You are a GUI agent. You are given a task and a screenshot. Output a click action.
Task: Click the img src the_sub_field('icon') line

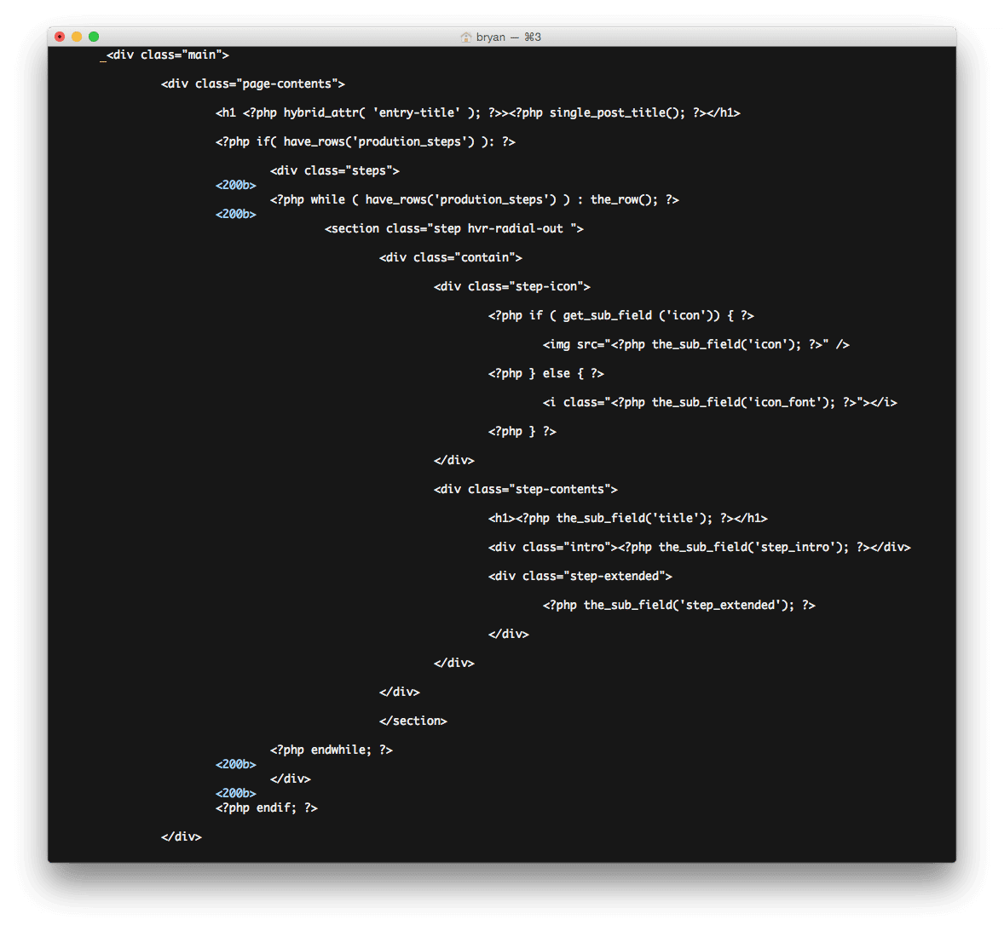[x=695, y=344]
